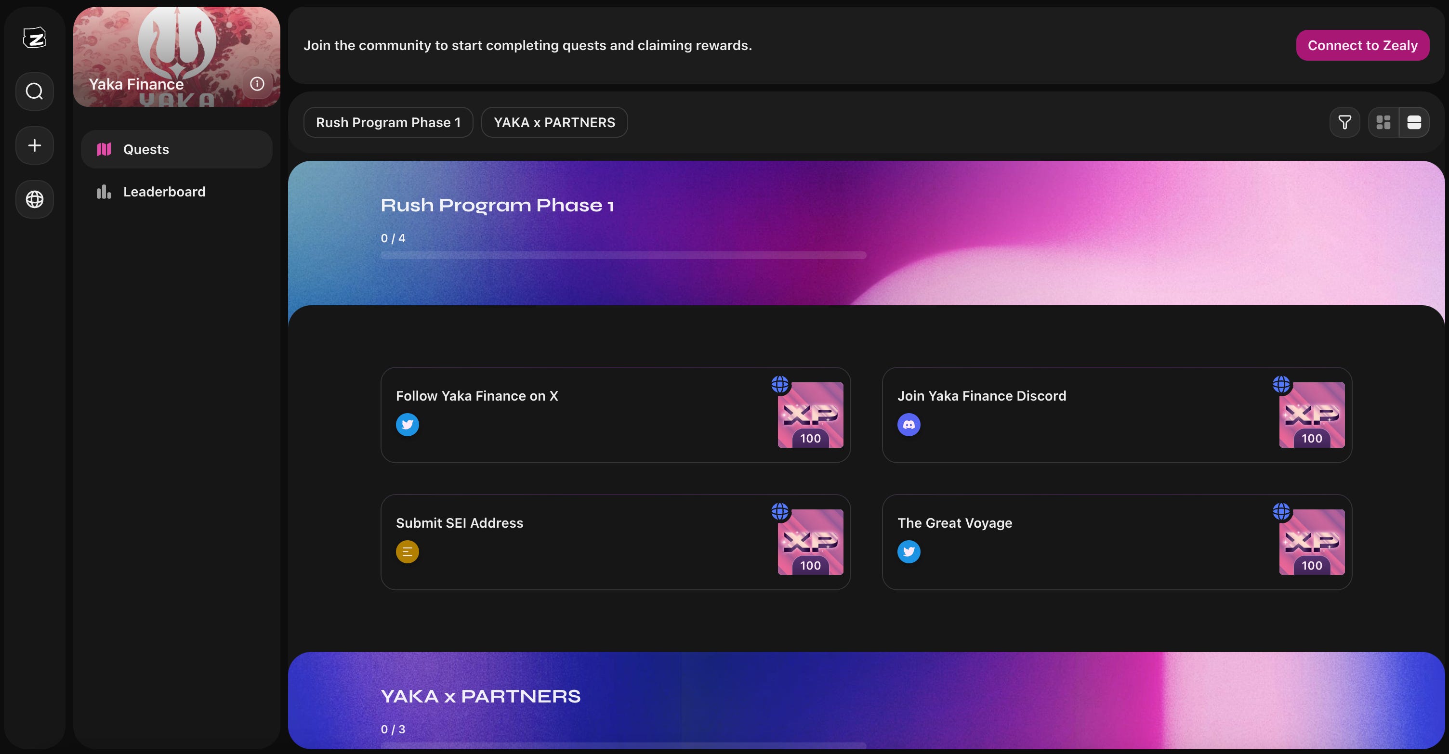
Task: Jump to Rush Program Phase 1 tab
Action: click(x=388, y=122)
